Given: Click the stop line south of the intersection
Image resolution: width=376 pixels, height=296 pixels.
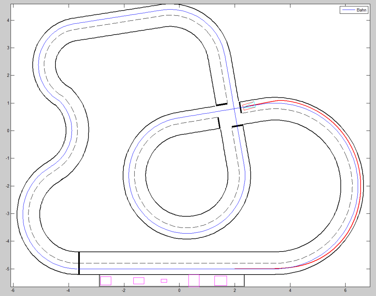Looking at the screenshot, I should click(237, 126).
